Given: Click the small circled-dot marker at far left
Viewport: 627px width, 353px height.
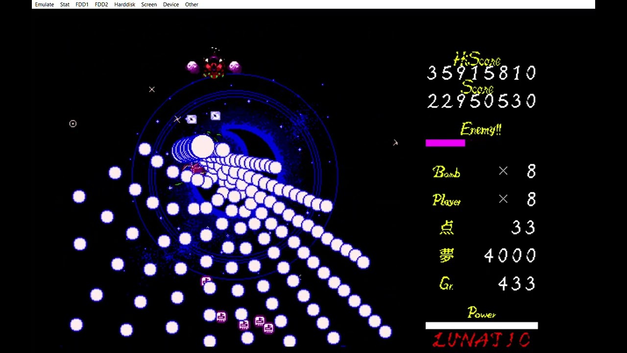Looking at the screenshot, I should [x=73, y=124].
